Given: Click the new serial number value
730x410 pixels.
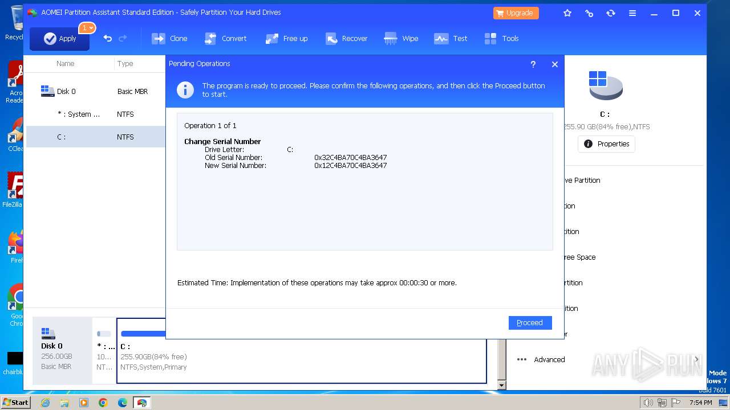Looking at the screenshot, I should tap(351, 166).
